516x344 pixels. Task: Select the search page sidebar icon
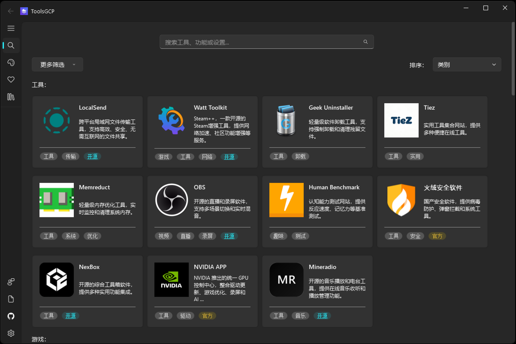point(11,45)
